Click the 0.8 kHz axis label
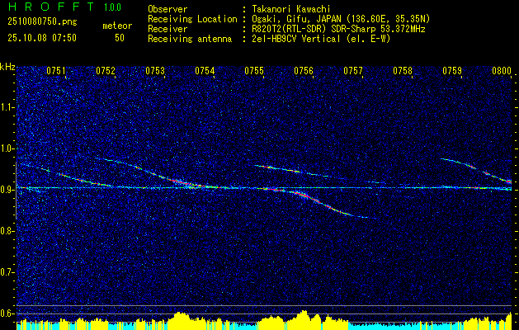The height and width of the screenshot is (330, 519). 7,231
